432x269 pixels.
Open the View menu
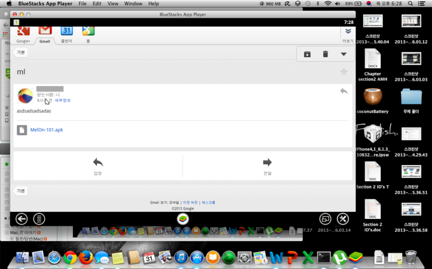point(113,3)
